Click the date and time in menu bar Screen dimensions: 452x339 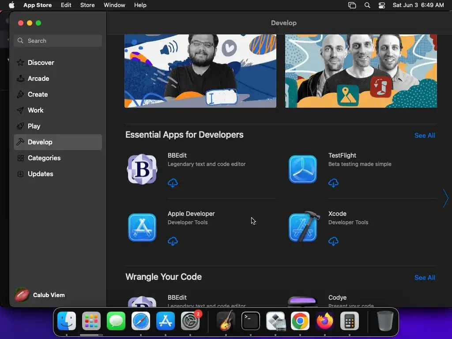(418, 5)
